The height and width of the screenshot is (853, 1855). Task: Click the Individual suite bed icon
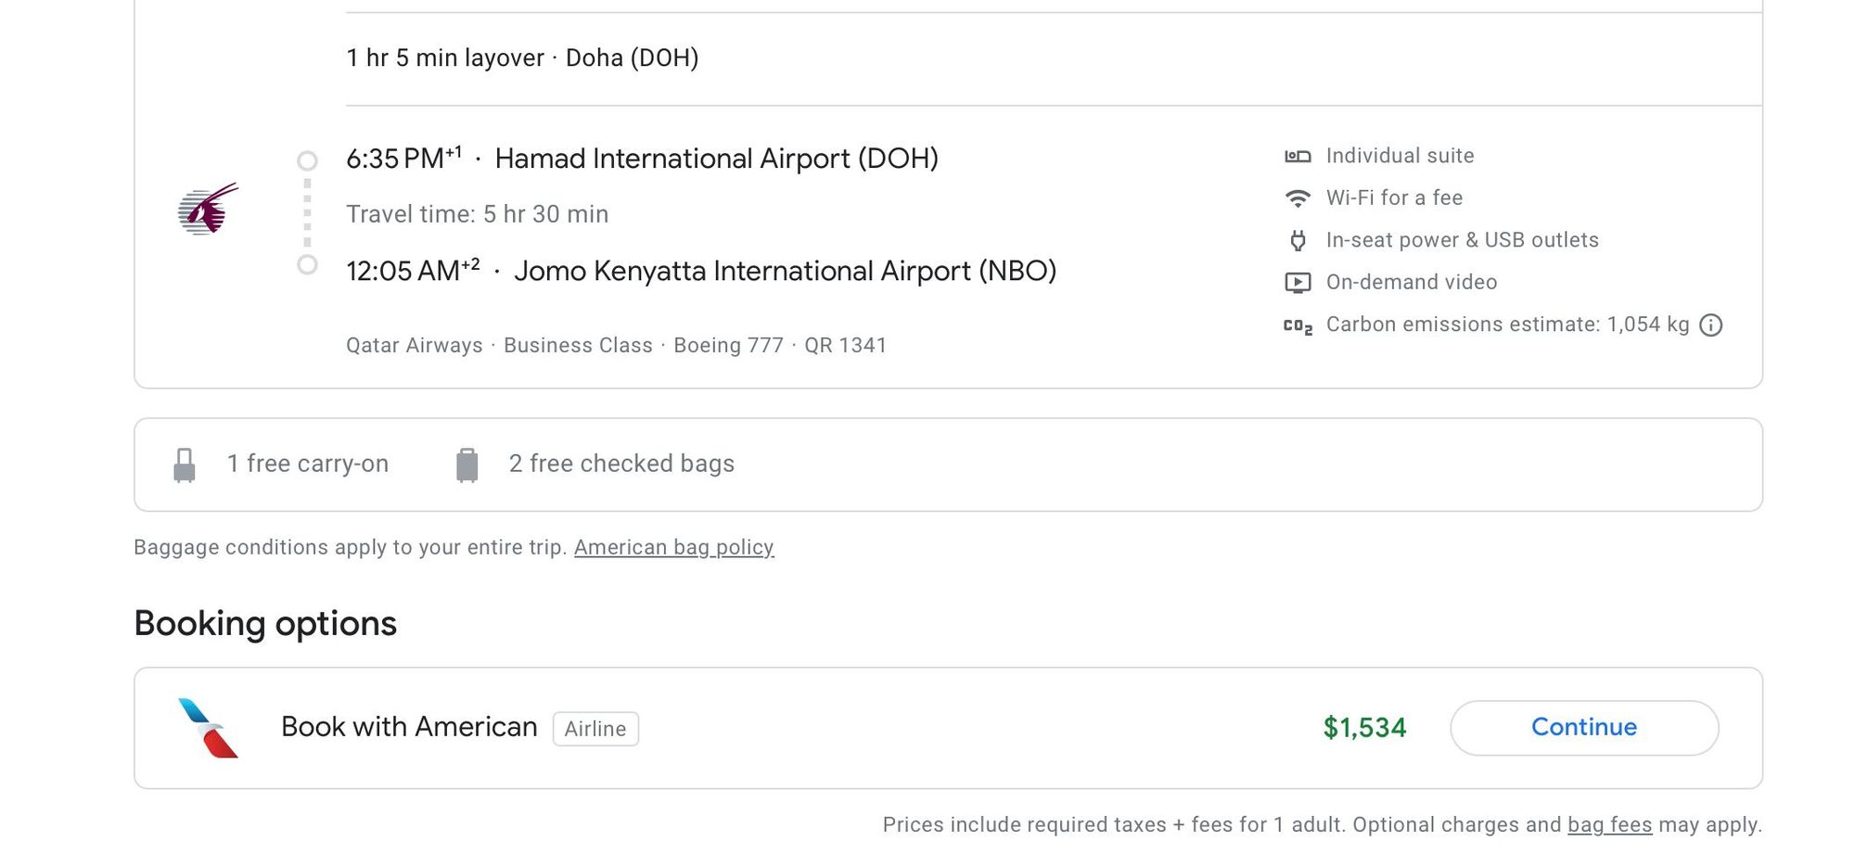[1298, 156]
